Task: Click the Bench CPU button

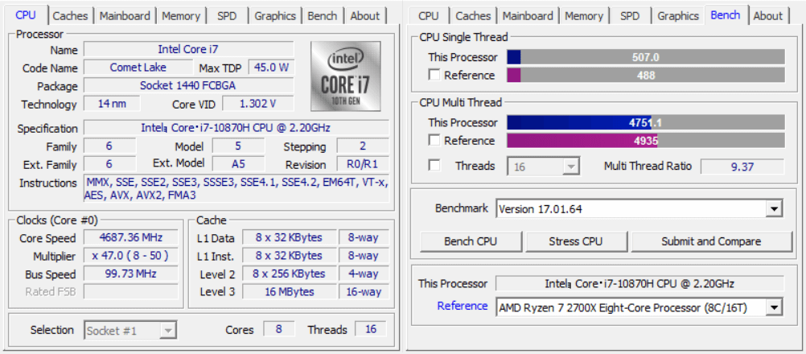Action: click(x=471, y=241)
